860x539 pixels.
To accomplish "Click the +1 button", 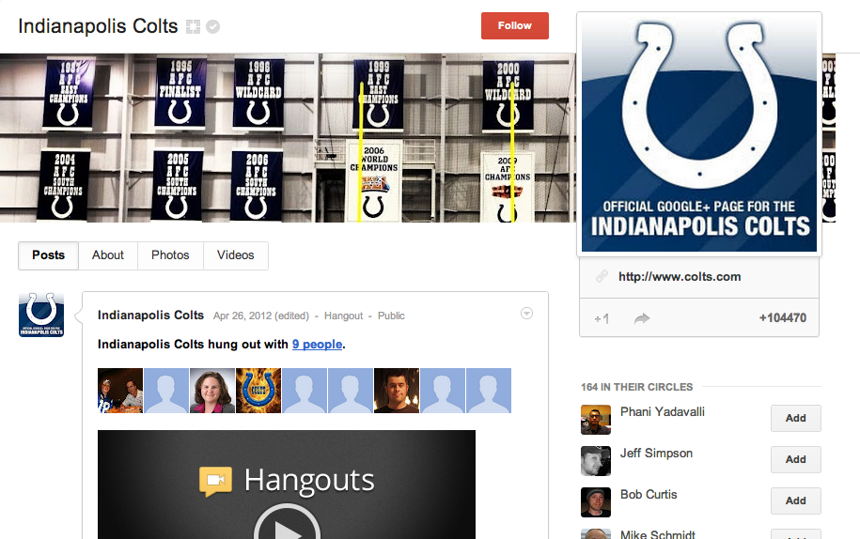I will click(x=602, y=318).
